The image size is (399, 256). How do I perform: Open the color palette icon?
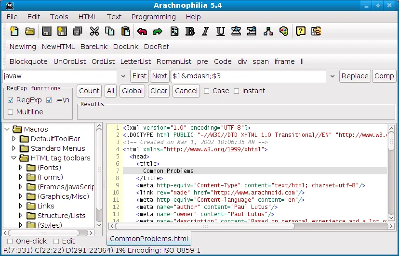[x=284, y=32]
